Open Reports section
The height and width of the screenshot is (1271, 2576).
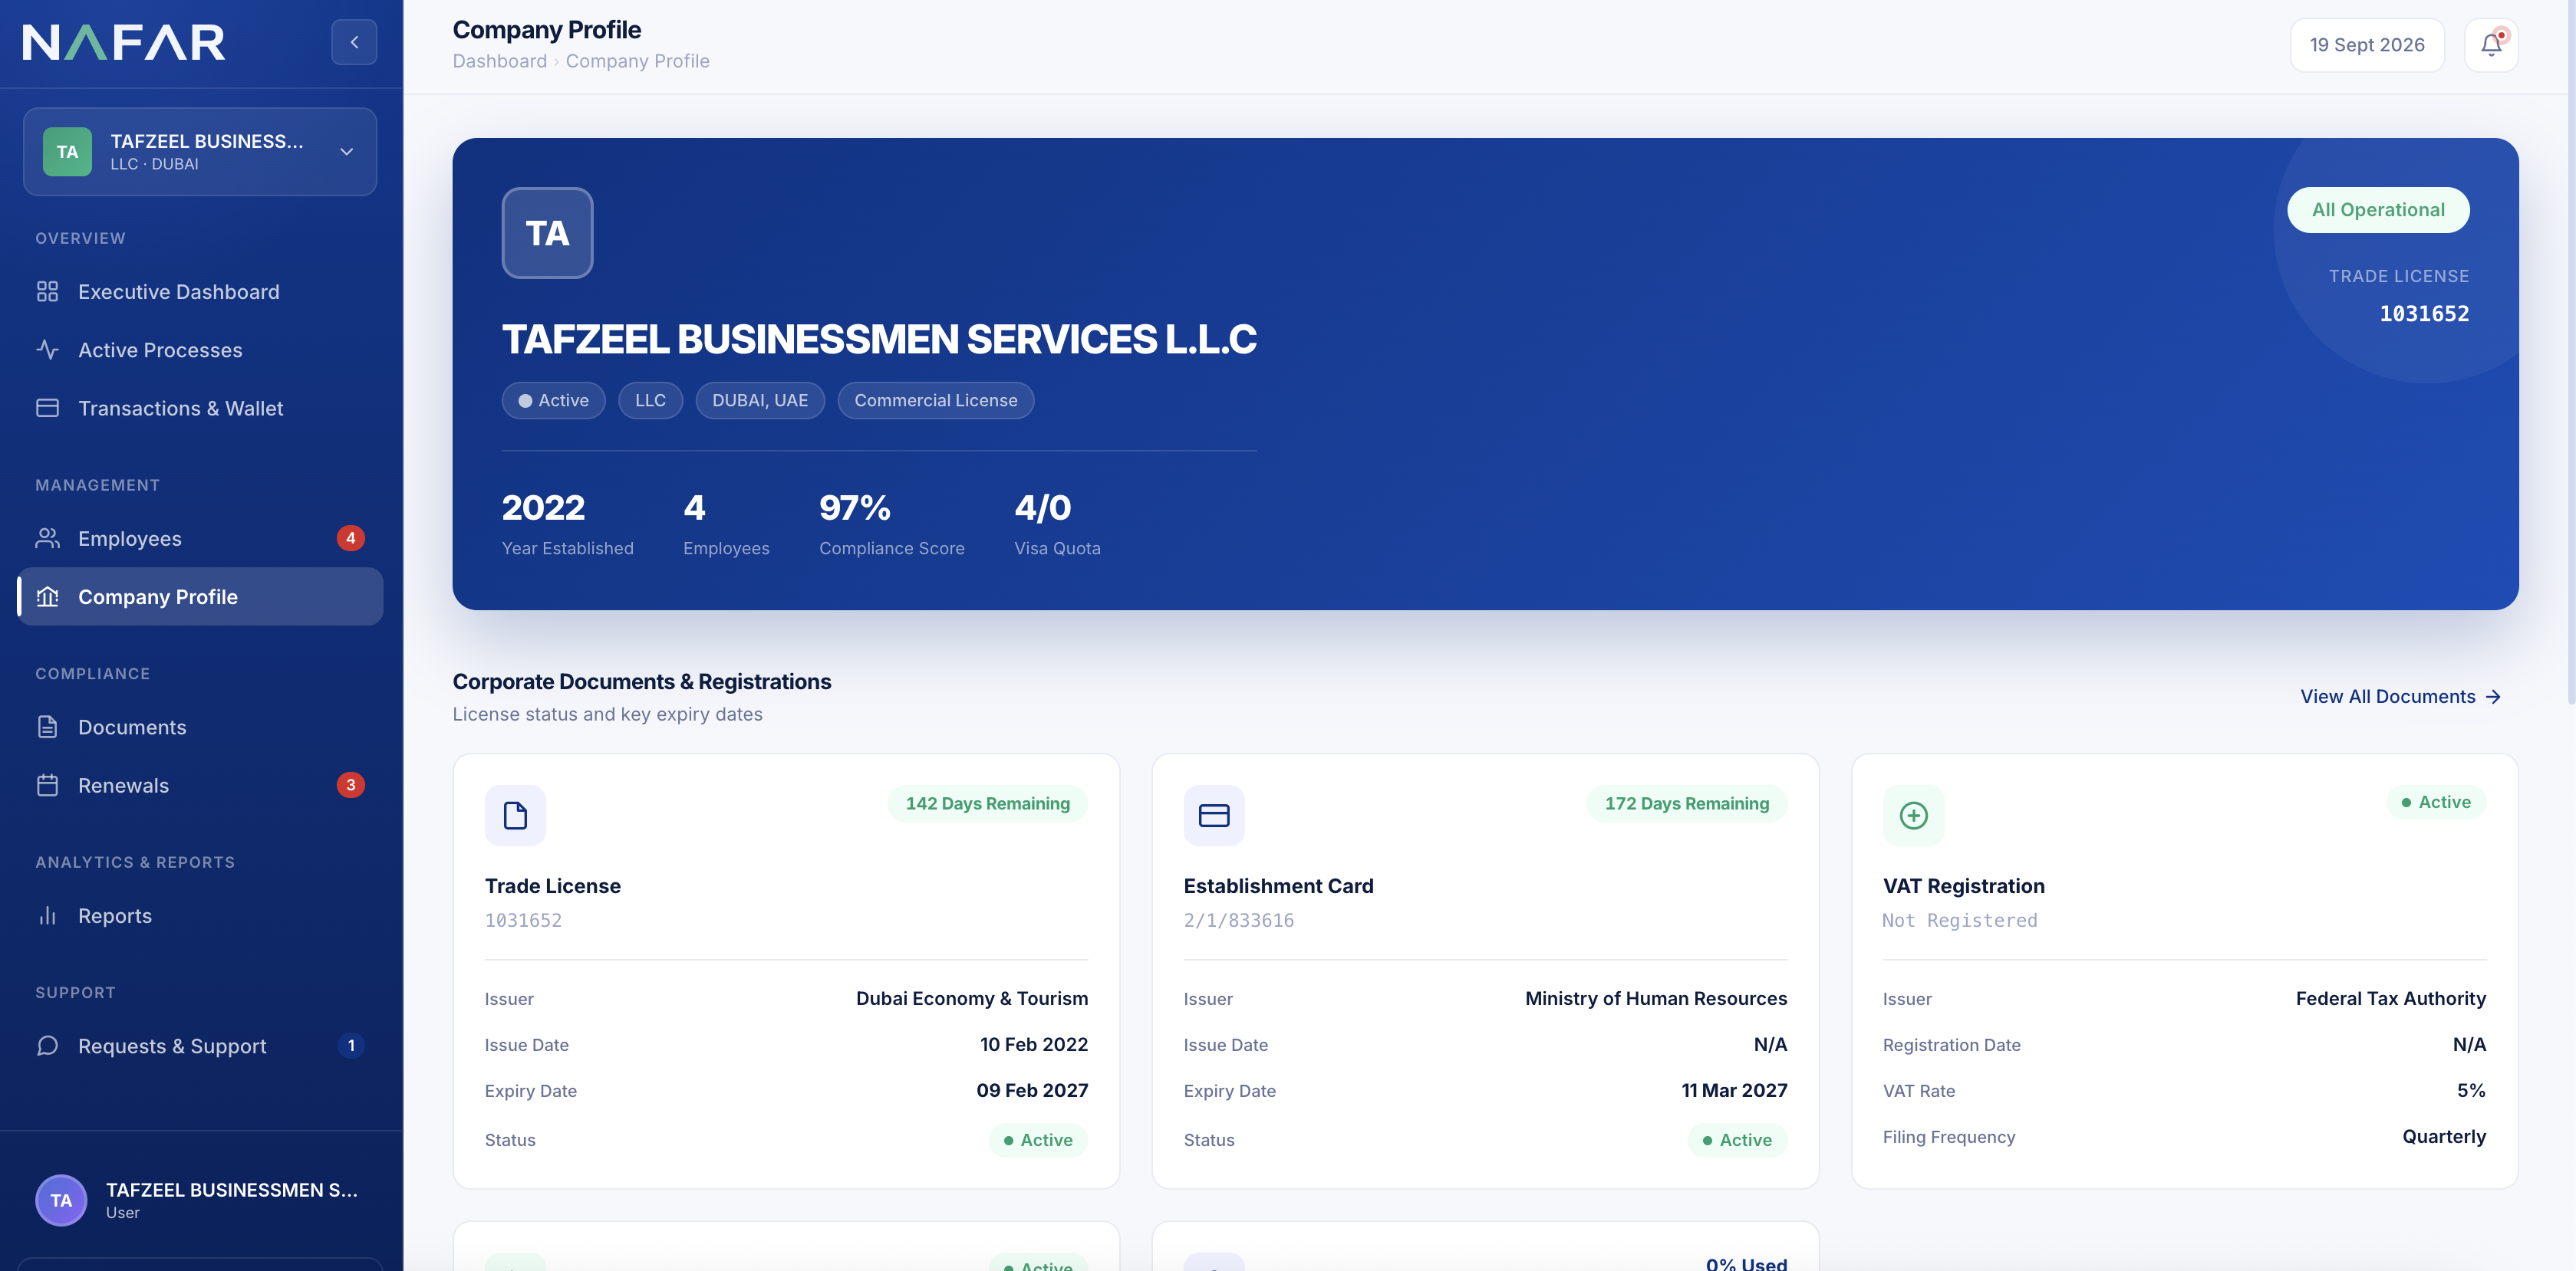200,915
